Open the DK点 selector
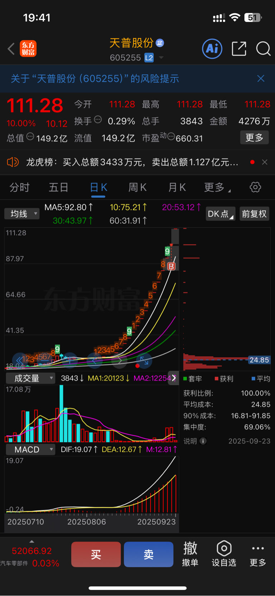Screen dimensions: 275x596 (221, 214)
